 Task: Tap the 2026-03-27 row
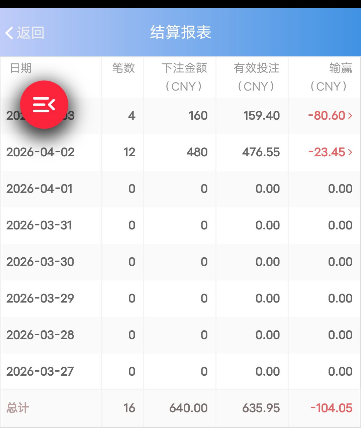(x=40, y=371)
